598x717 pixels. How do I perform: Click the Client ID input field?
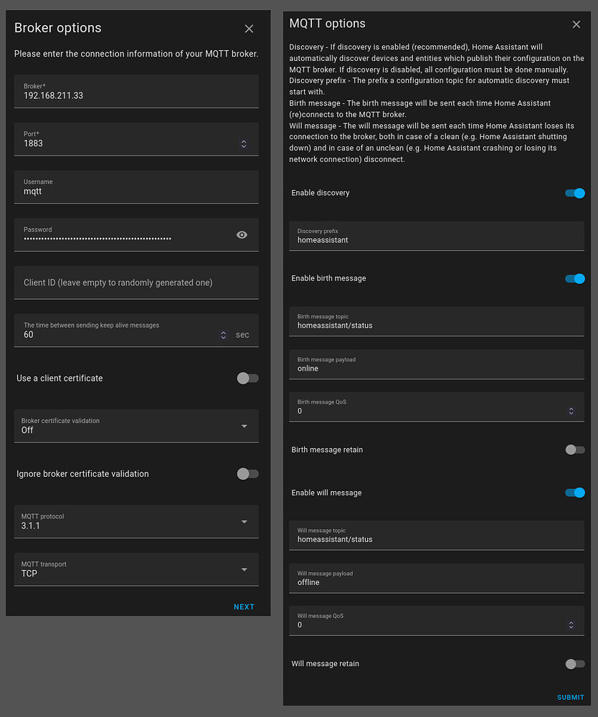(136, 282)
